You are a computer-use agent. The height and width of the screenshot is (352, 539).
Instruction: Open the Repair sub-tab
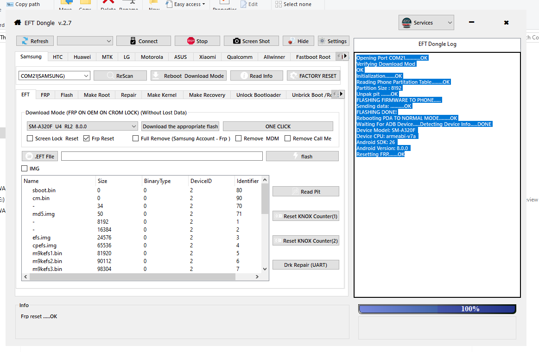point(128,95)
